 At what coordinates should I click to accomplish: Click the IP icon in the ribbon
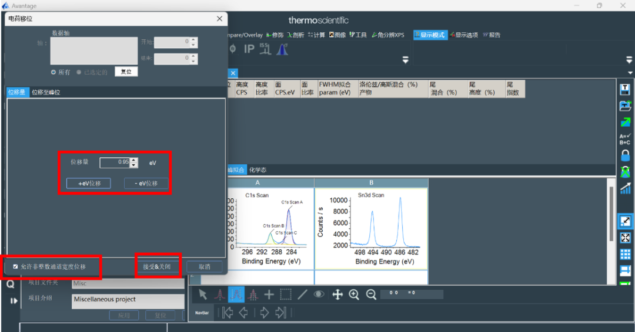coord(249,49)
